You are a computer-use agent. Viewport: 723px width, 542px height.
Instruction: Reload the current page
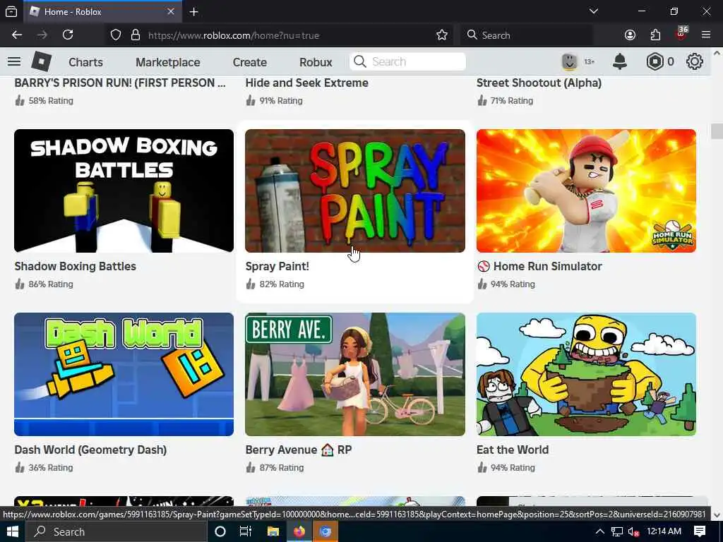point(68,35)
